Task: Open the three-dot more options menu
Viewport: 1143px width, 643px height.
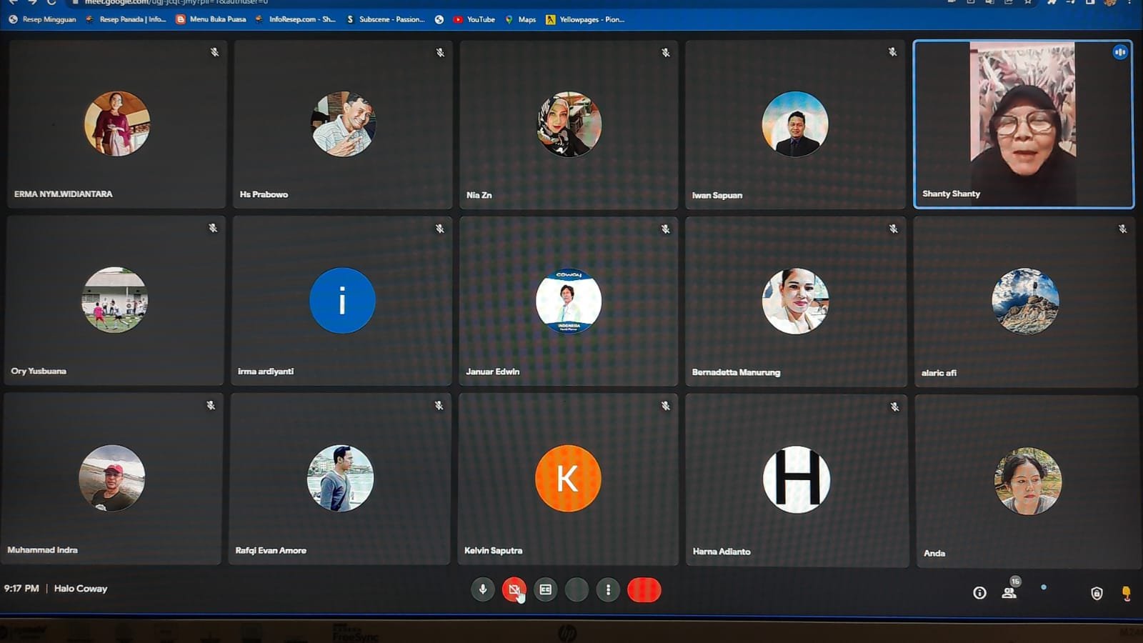Action: [x=608, y=590]
